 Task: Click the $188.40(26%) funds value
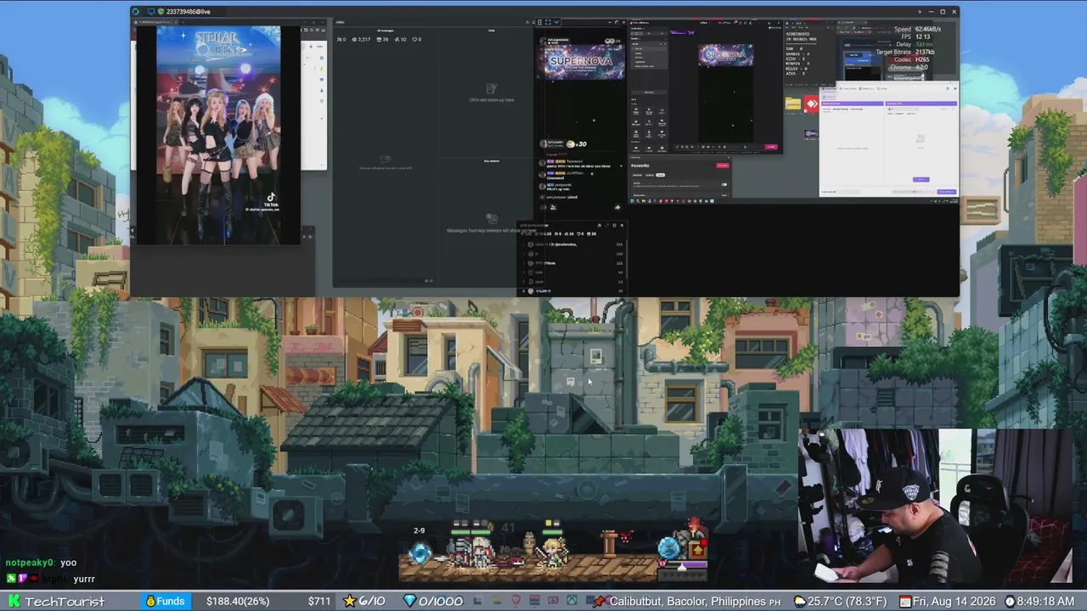[238, 601]
